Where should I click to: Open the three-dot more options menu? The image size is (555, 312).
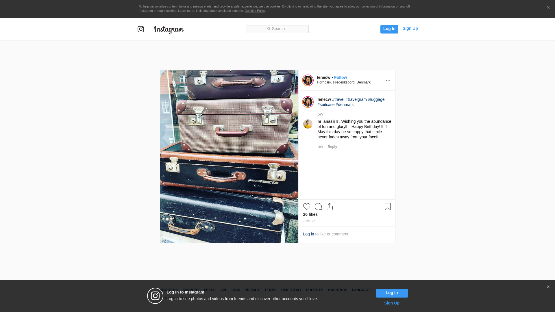pos(388,80)
